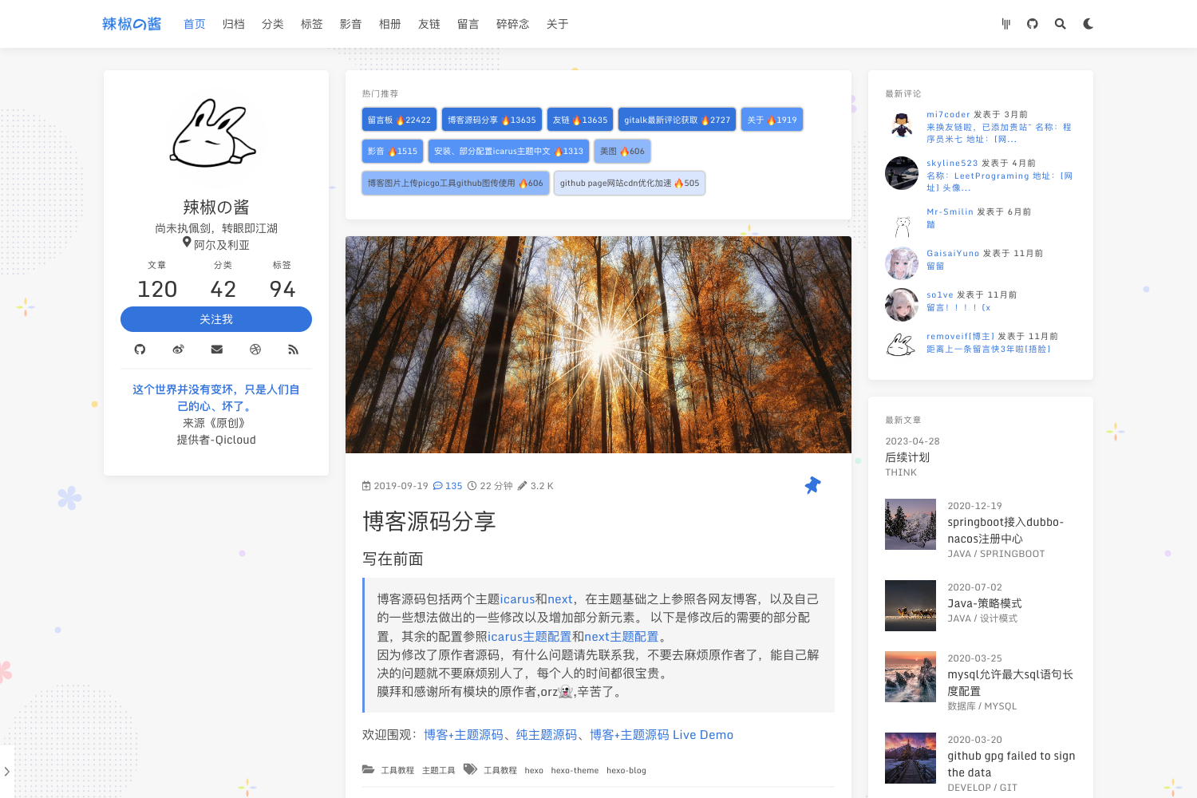Select the 留言板 hot tag
1197x798 pixels.
click(x=398, y=119)
